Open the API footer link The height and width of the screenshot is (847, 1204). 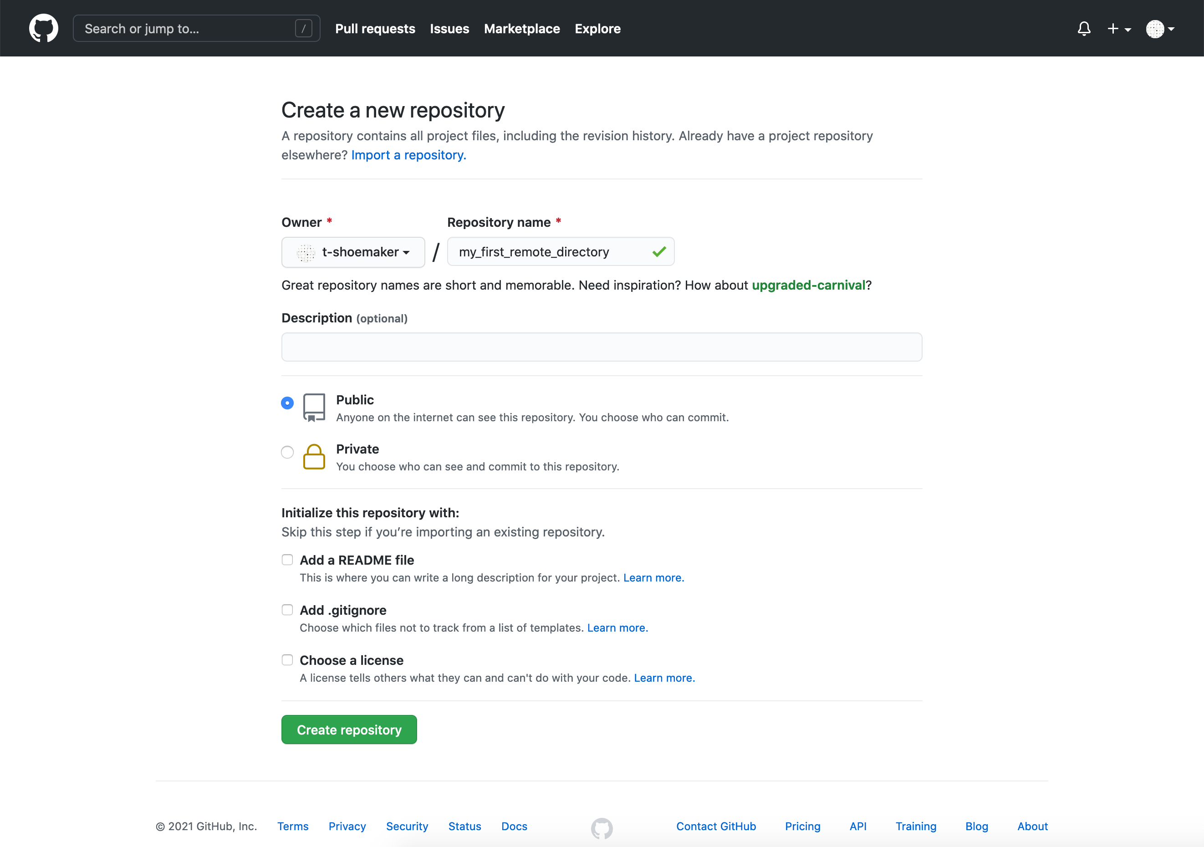click(x=858, y=826)
